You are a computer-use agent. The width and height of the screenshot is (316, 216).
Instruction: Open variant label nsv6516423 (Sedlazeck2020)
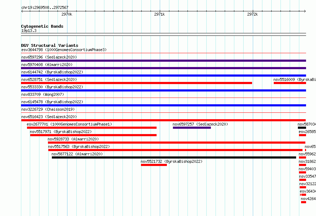pyautogui.click(x=49, y=117)
